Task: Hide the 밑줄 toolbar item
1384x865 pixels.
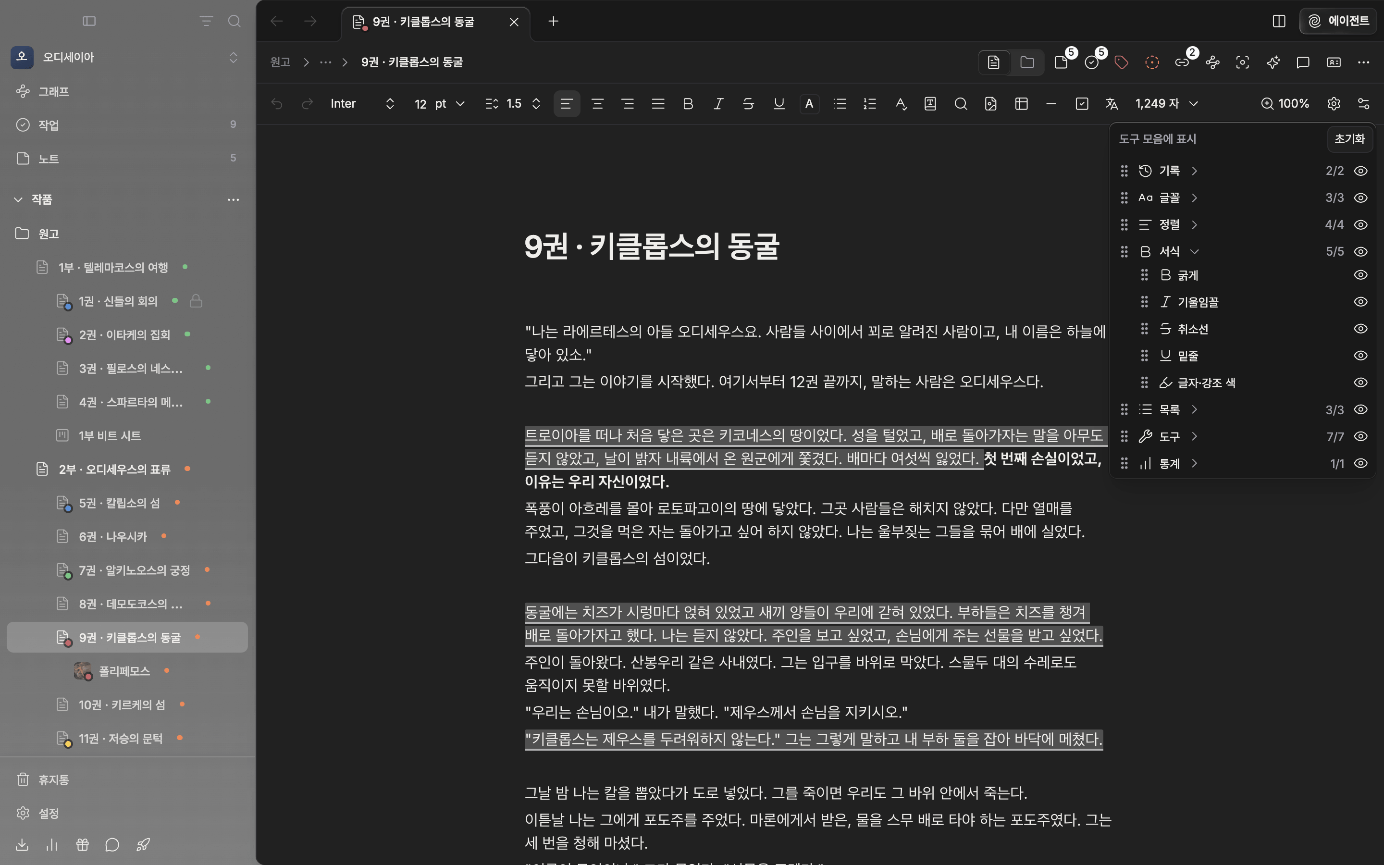Action: (x=1360, y=356)
